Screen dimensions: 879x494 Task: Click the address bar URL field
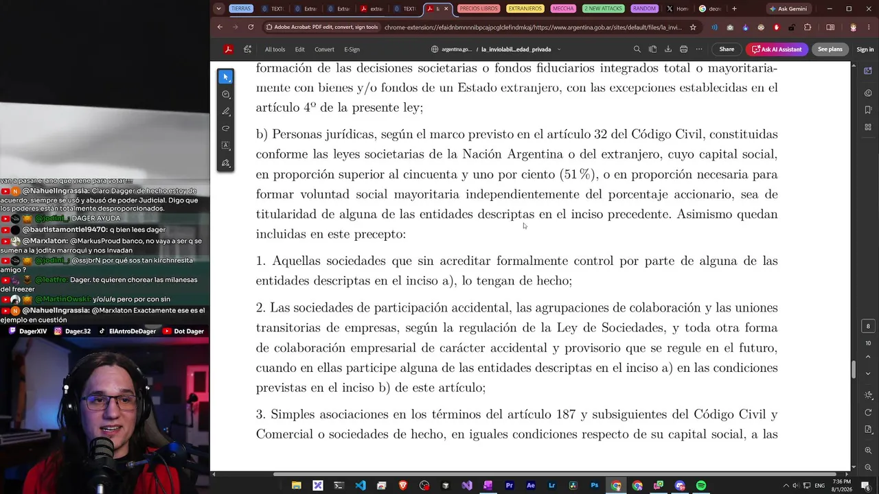click(533, 27)
